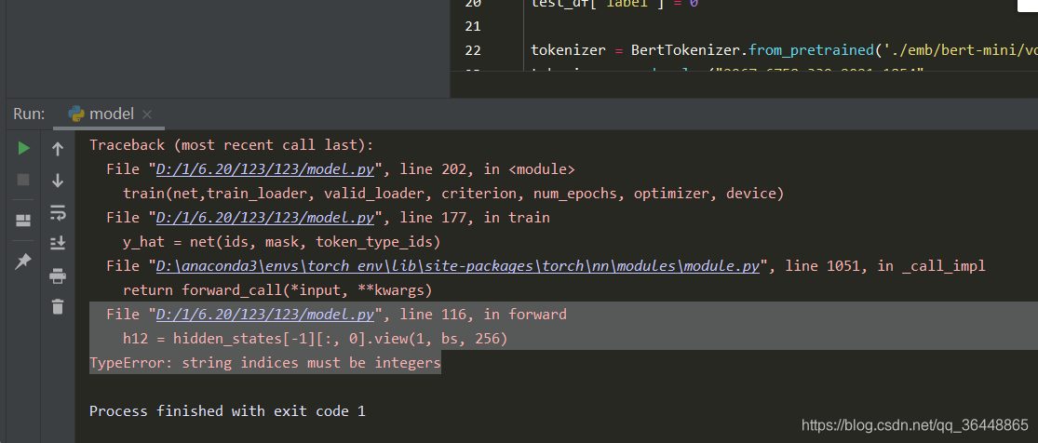The image size is (1038, 443).
Task: Open model.py link for line 177
Action: tap(264, 217)
